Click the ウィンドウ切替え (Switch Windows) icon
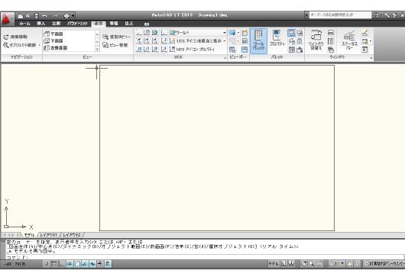 pos(316,40)
